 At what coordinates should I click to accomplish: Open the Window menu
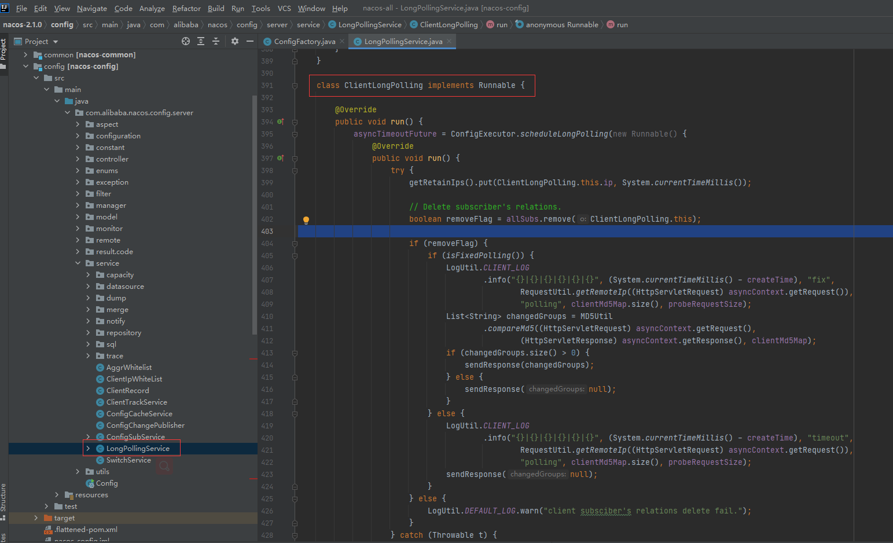click(x=311, y=8)
